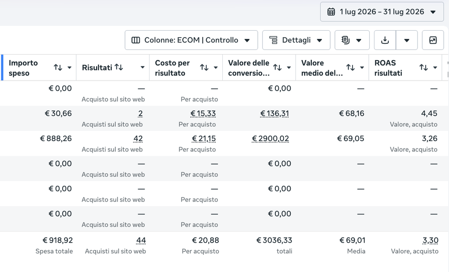Screen dimensions: 449x272
Task: Click the export download icon
Action: (x=385, y=40)
